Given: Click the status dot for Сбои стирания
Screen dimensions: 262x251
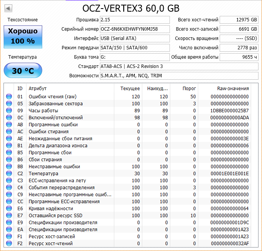Looking at the screenshot, I should [9, 159].
